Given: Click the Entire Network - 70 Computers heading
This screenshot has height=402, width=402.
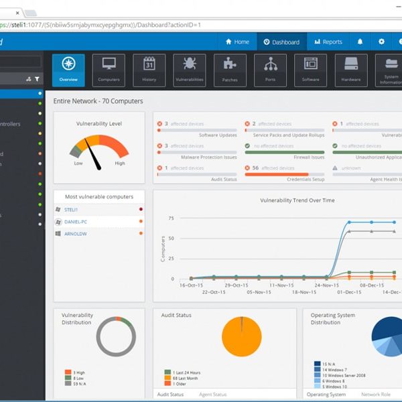Looking at the screenshot, I should (98, 101).
